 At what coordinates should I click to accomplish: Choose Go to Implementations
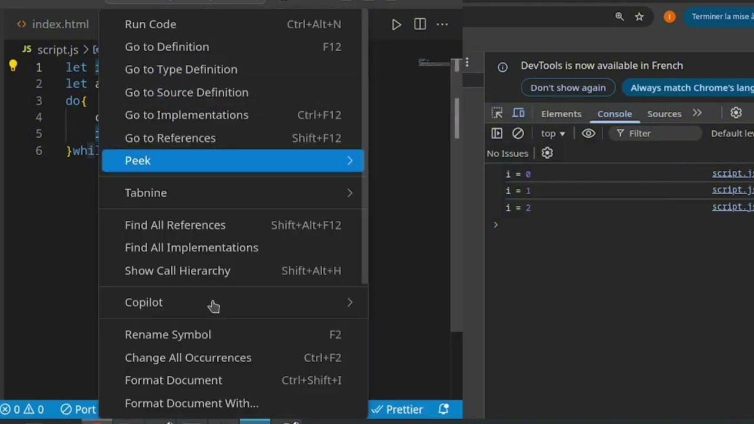[x=233, y=115]
